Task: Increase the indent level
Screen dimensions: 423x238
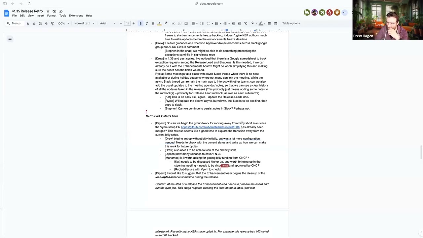Action: [x=240, y=23]
